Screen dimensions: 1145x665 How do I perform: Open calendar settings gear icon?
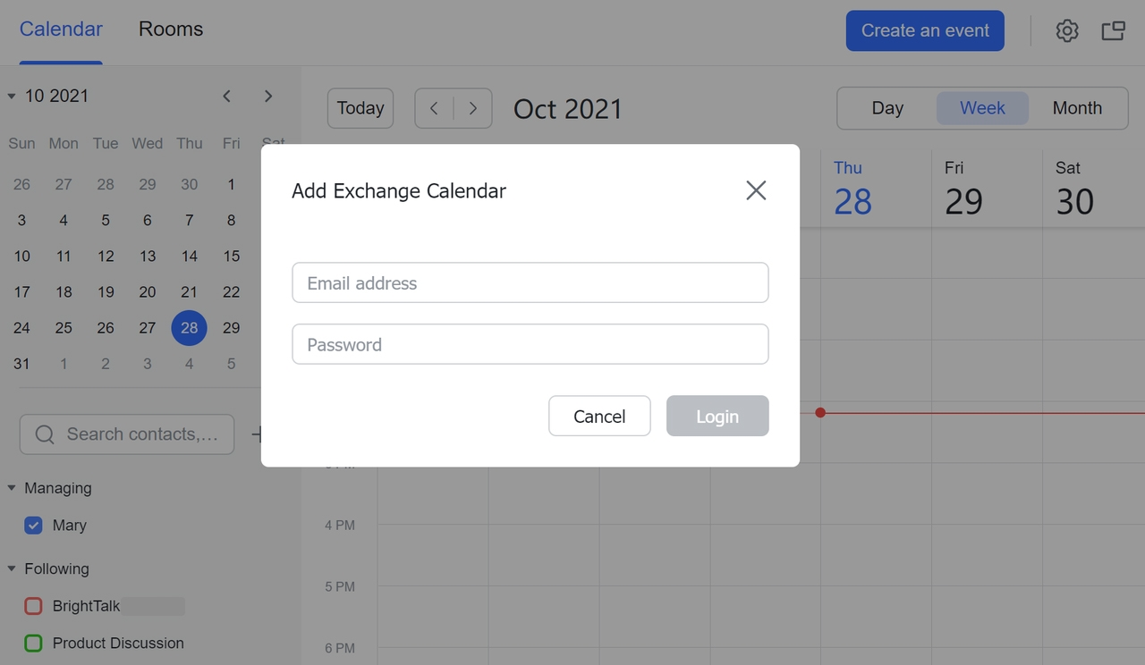pyautogui.click(x=1066, y=31)
